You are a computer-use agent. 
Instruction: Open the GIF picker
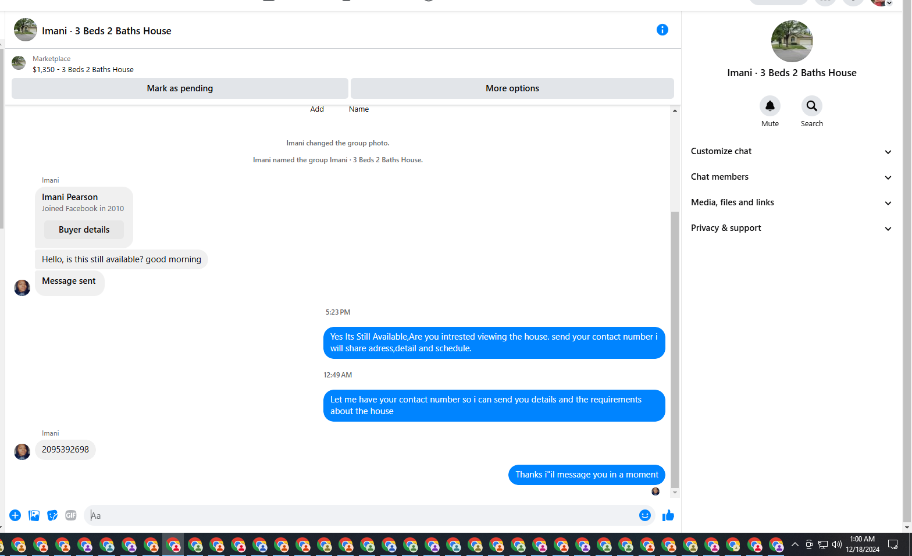click(71, 515)
